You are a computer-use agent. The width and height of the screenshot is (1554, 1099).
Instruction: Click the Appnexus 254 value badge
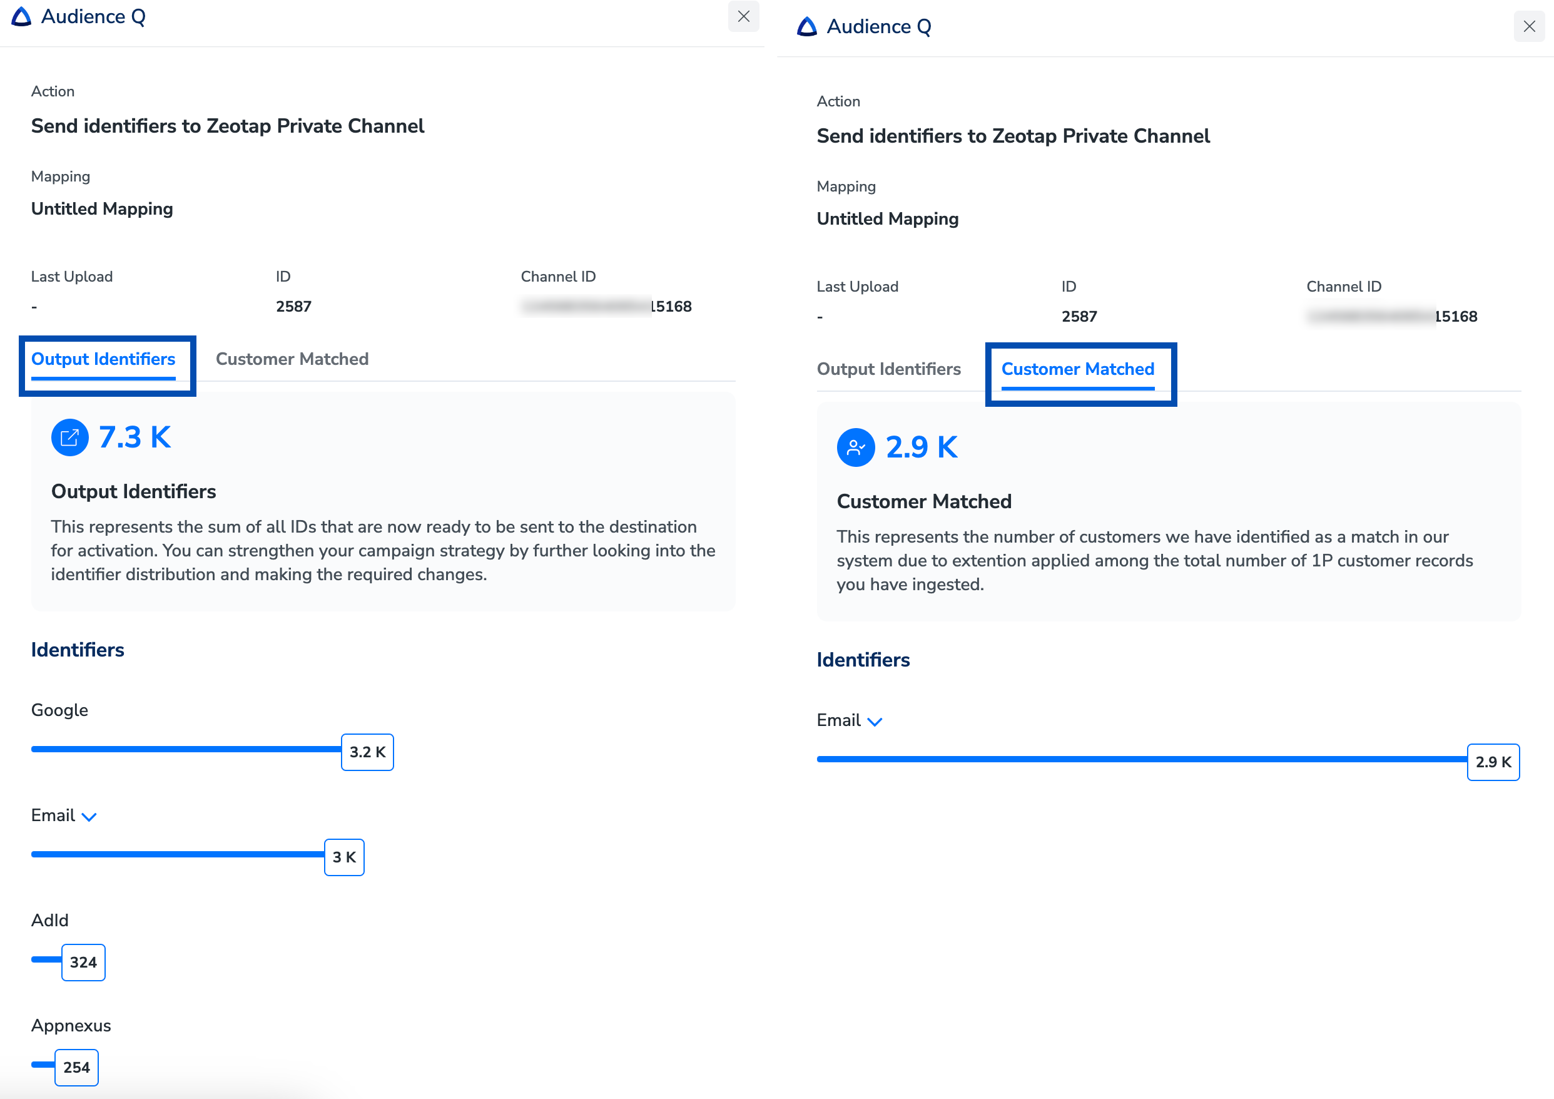(x=76, y=1067)
